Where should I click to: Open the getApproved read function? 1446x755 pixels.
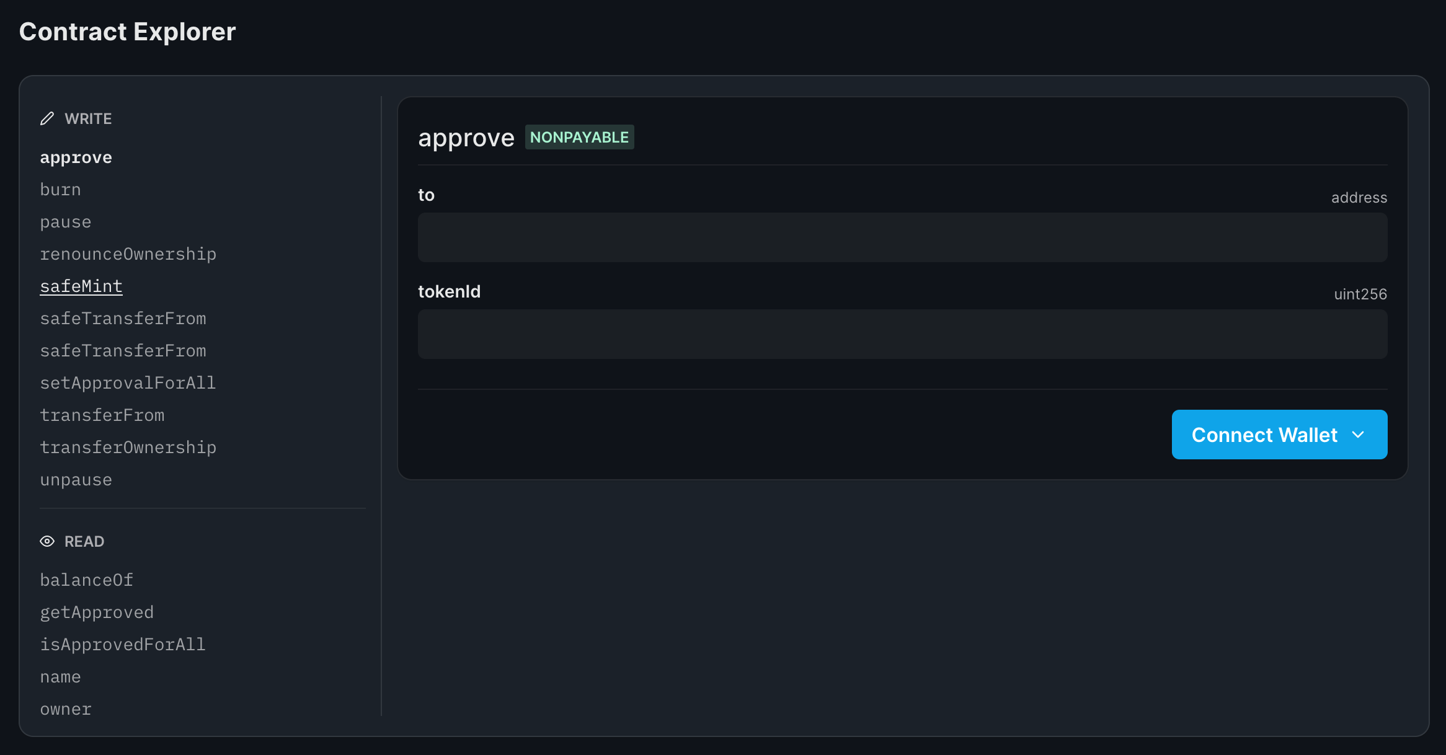pyautogui.click(x=97, y=612)
